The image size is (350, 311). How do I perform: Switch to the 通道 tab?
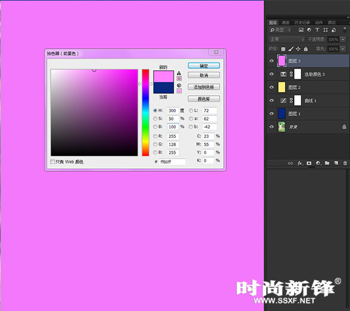(x=285, y=23)
